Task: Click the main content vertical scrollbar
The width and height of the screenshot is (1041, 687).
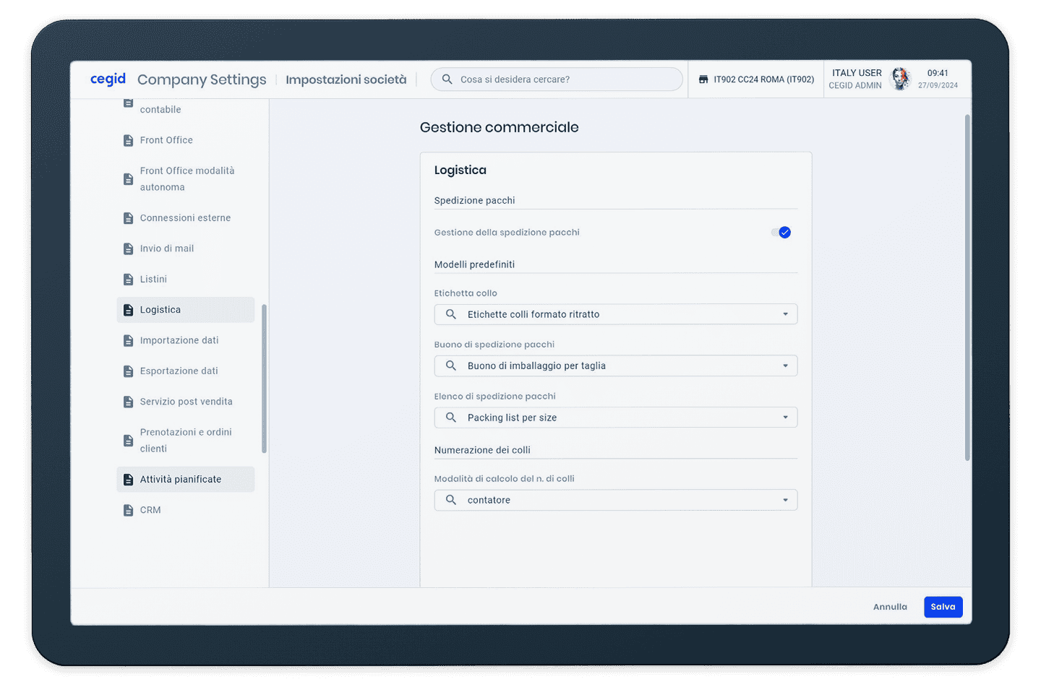Action: point(967,289)
